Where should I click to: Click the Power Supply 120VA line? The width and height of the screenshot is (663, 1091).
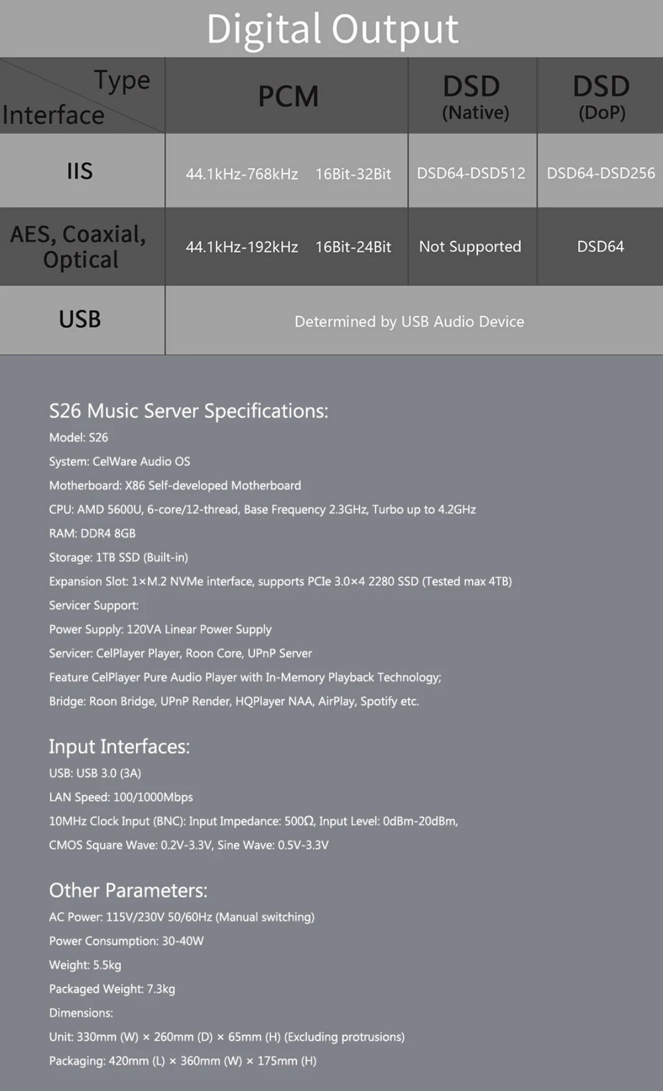(x=160, y=629)
